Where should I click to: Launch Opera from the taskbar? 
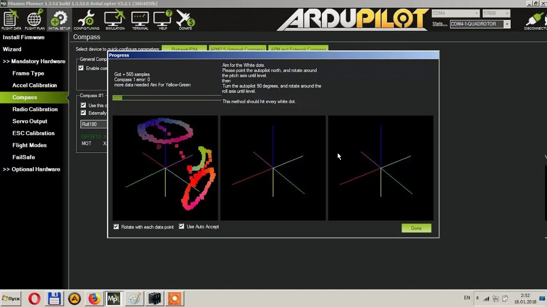[34, 298]
